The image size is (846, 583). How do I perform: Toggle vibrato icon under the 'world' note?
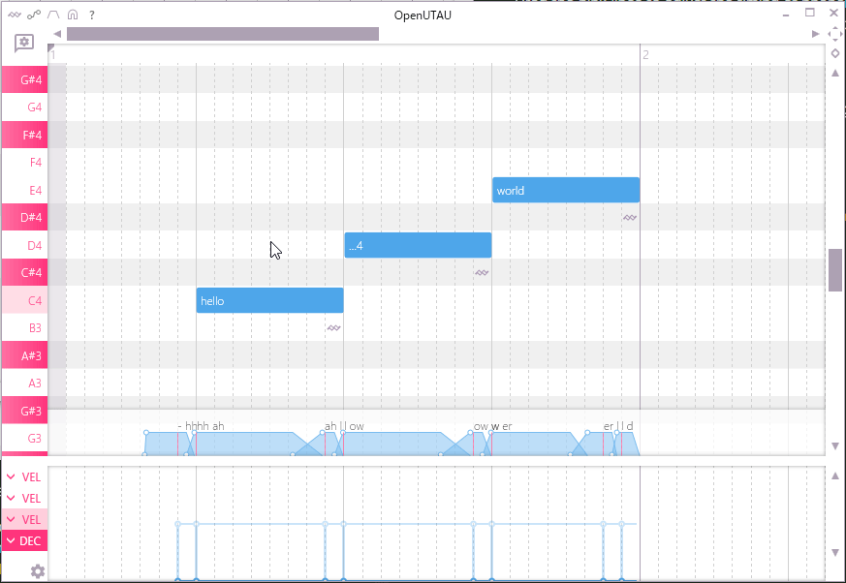click(630, 217)
